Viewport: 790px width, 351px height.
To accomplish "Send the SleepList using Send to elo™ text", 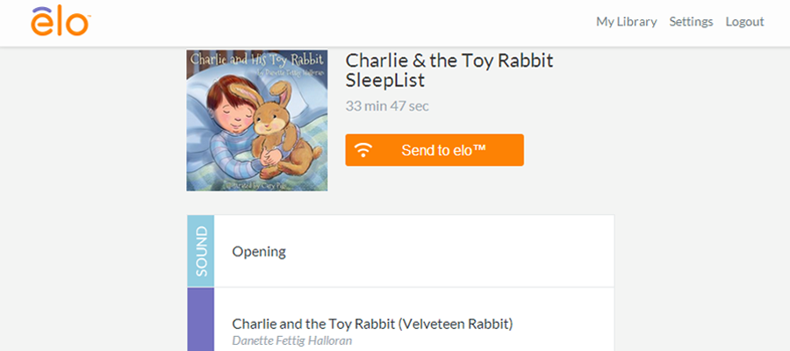I will 443,150.
